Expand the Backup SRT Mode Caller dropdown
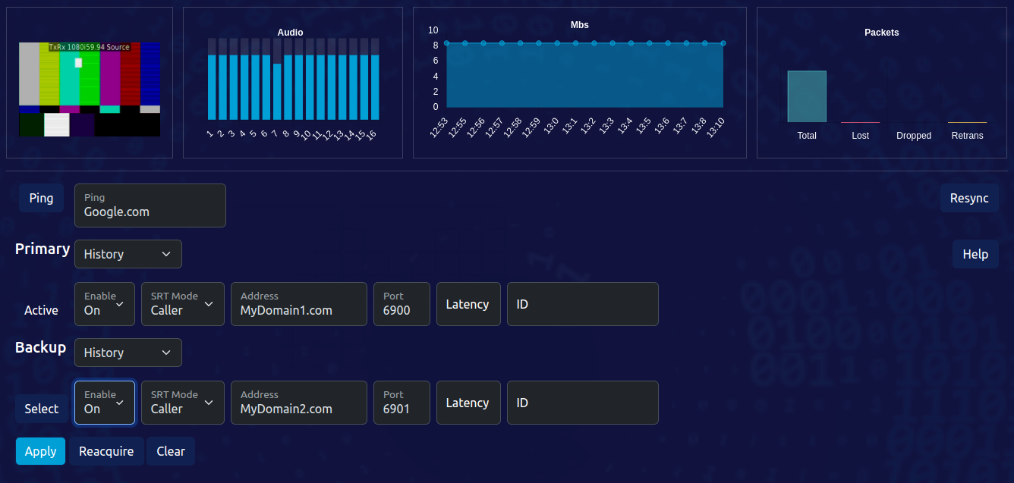This screenshot has width=1014, height=483. pyautogui.click(x=182, y=403)
